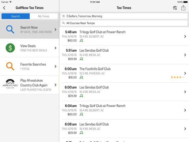Select the Search tab
The image size is (189, 142).
tap(15, 16)
